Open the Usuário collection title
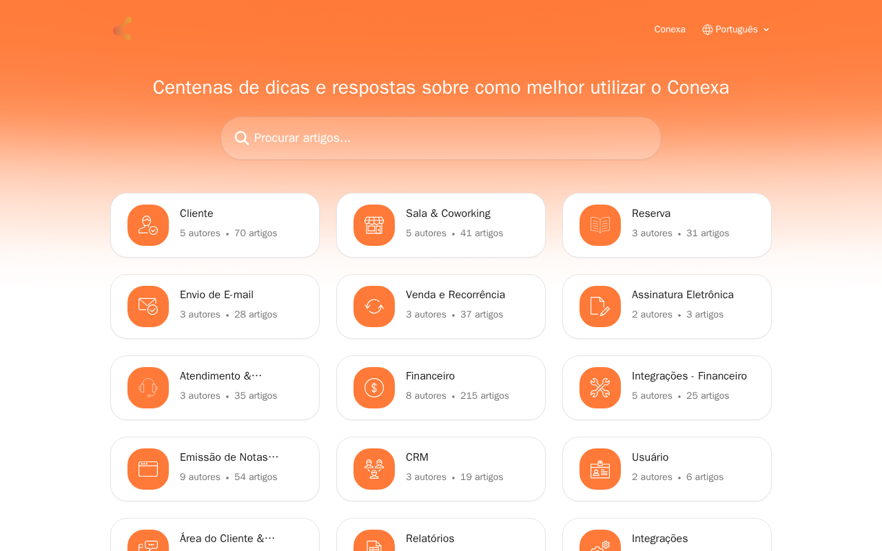 tap(650, 457)
